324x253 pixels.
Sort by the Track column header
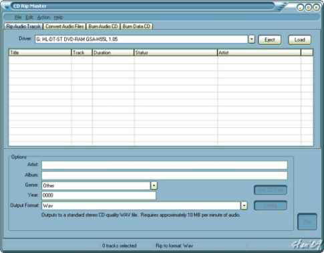click(x=82, y=53)
